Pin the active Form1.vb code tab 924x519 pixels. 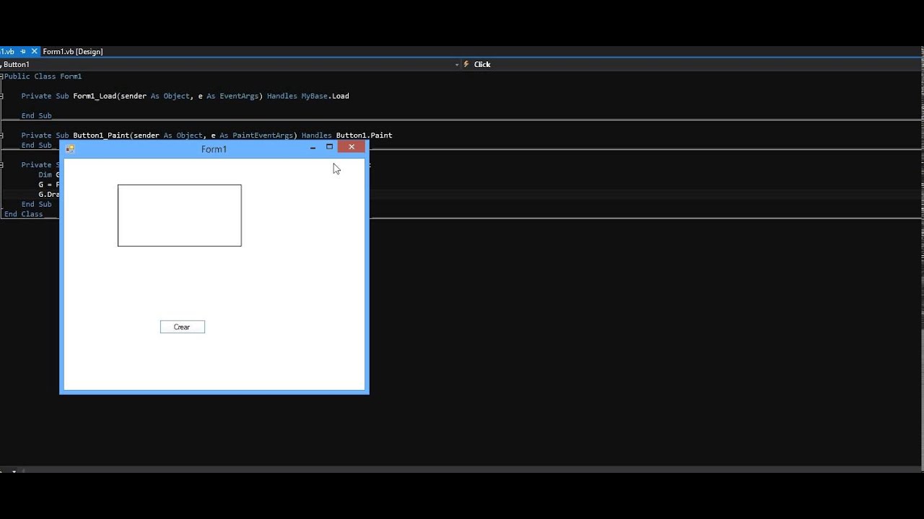(23, 52)
